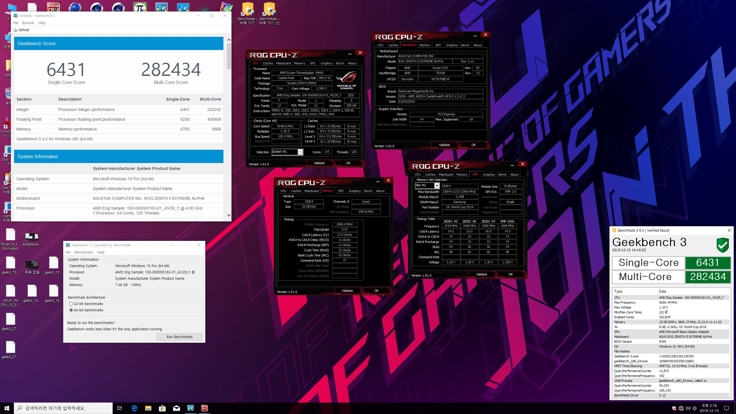Open the volume tray icon
The image size is (736, 414).
pos(688,408)
